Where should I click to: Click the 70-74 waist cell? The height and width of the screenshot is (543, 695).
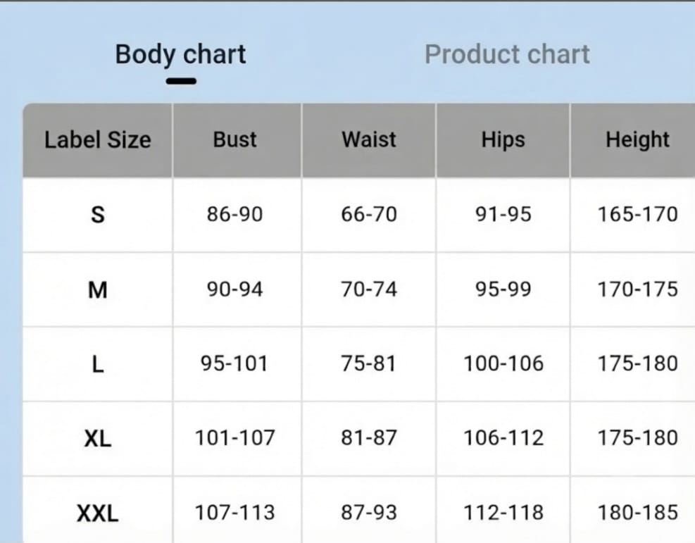click(369, 289)
